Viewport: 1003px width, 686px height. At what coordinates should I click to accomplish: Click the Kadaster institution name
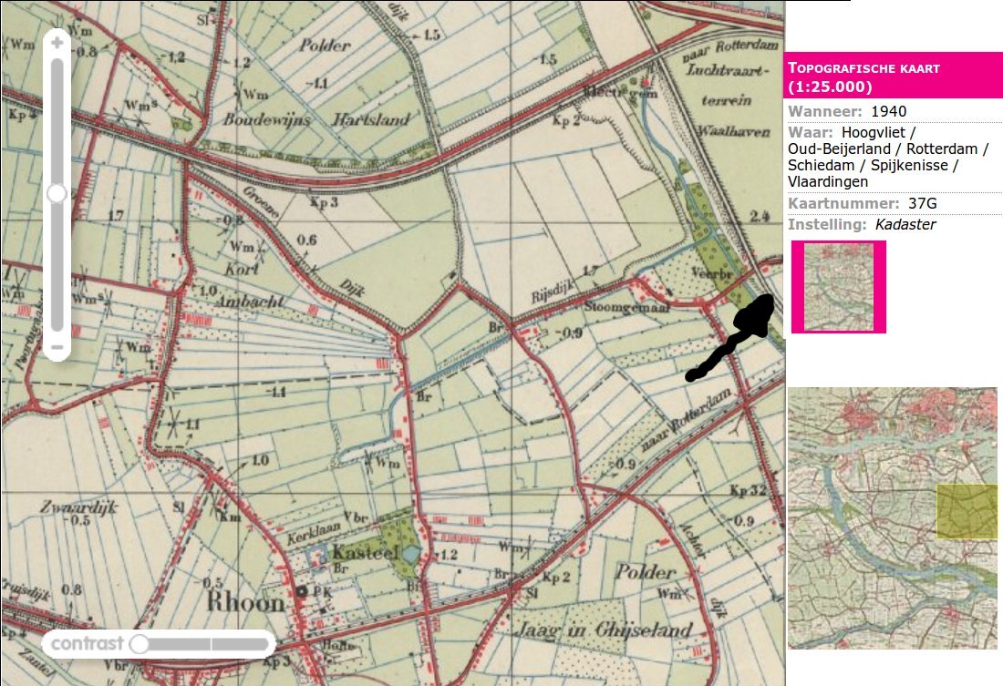(905, 224)
